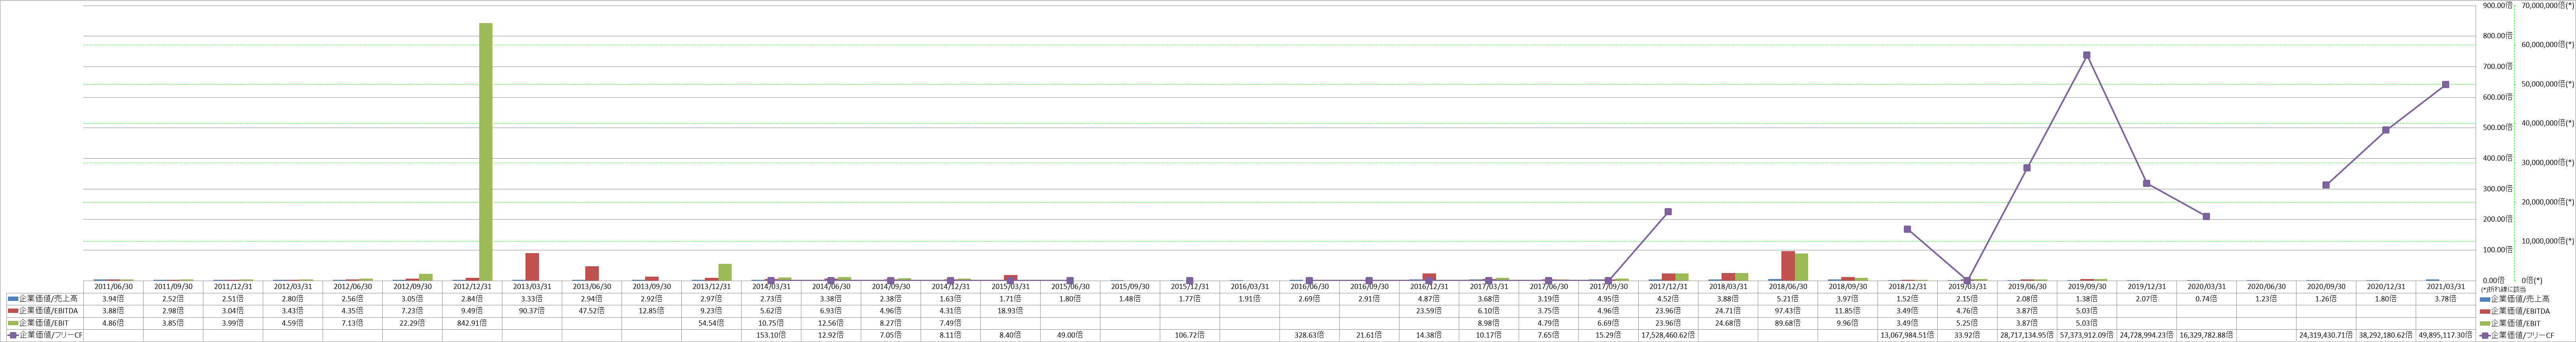The height and width of the screenshot is (342, 2576).
Task: Click the 70,000,000倍(*) secondary axis label
Action: point(2548,5)
